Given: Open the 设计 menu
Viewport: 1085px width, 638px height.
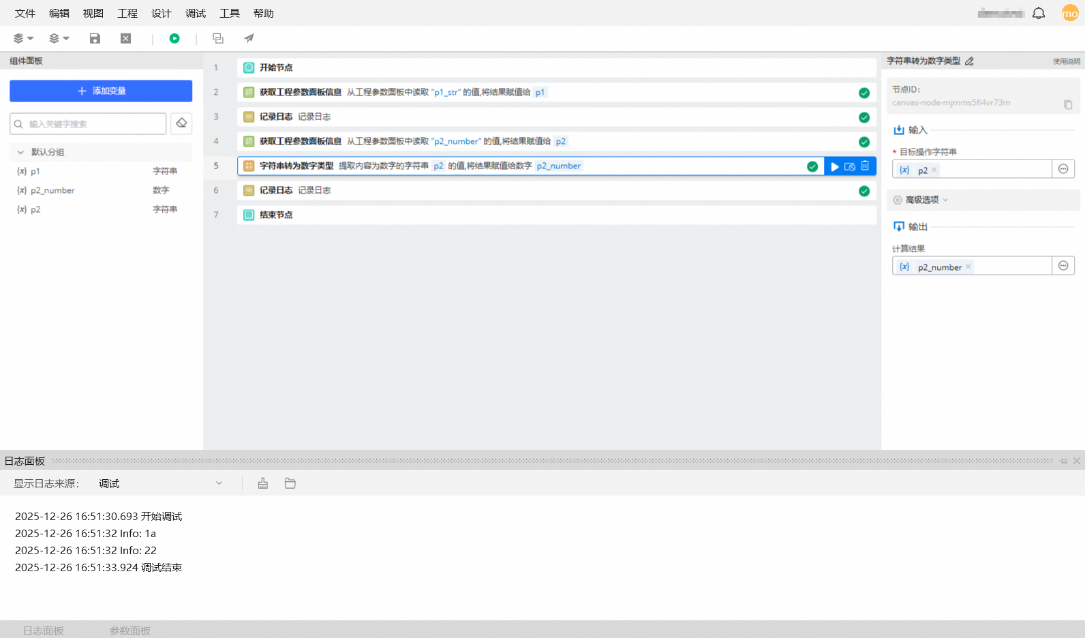Looking at the screenshot, I should coord(162,13).
